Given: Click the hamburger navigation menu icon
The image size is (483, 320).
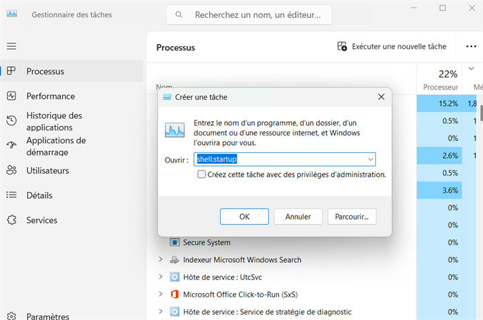Looking at the screenshot, I should point(11,46).
